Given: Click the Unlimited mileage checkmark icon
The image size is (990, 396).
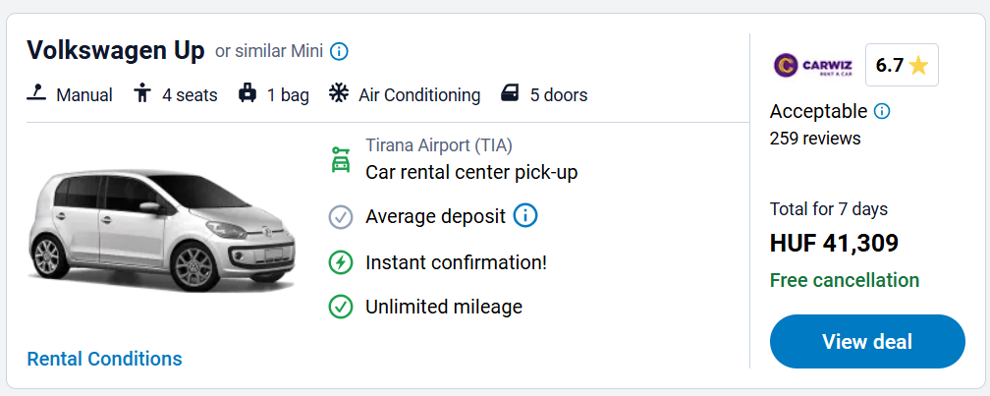Looking at the screenshot, I should (x=341, y=307).
